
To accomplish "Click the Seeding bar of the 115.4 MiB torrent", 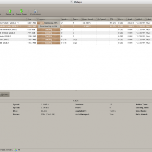I will tap(49, 40).
